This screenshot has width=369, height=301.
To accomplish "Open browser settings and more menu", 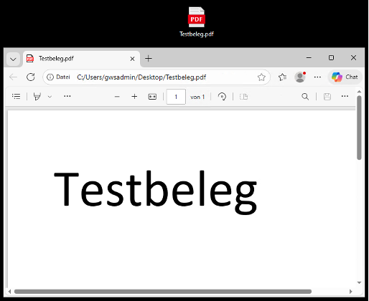I will [x=317, y=77].
